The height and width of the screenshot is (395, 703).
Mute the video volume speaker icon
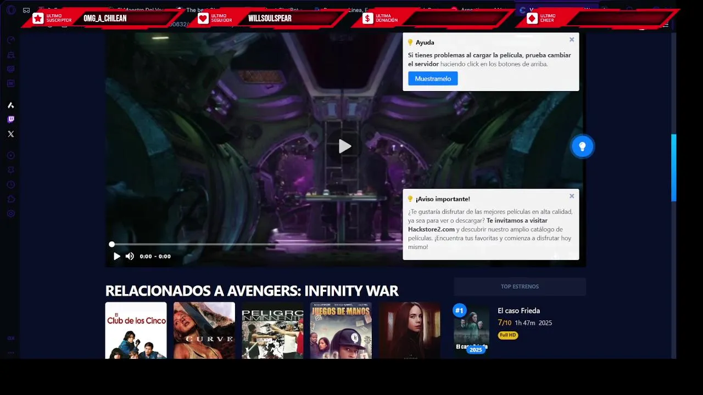point(130,256)
